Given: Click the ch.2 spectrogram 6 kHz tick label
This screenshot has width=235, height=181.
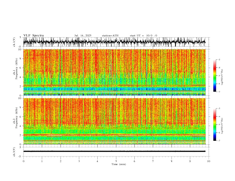Looking at the screenshot, I should coord(21,117).
